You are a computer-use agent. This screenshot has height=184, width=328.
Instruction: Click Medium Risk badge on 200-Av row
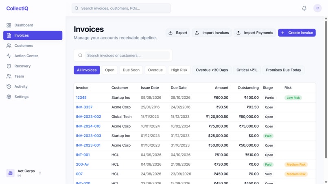tap(296, 165)
